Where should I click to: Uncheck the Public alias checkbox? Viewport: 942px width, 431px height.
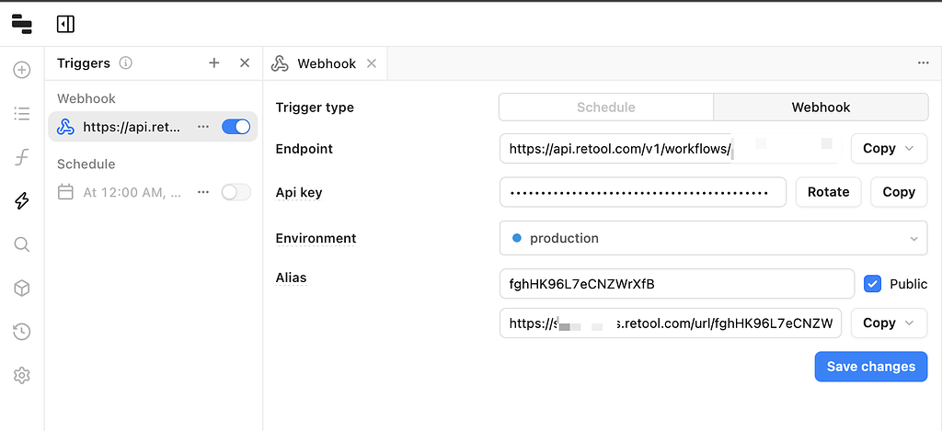coord(873,284)
